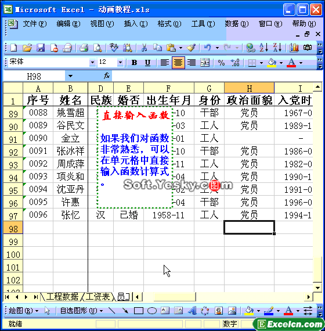Viewport: 325px width, 331px height.
Task: Open the font color dropdown arrow
Action: [301, 63]
